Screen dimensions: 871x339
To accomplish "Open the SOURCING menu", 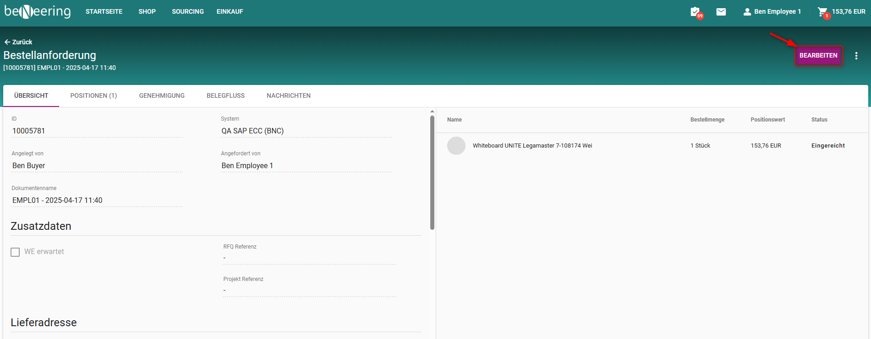I will click(x=187, y=12).
